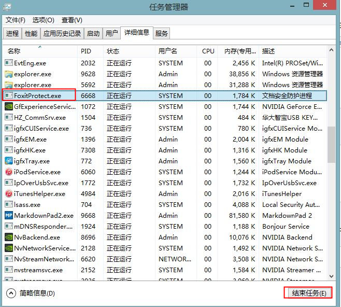Viewport: 341px width, 307px height.
Task: Click the iPodService.exe music icon
Action: pyautogui.click(x=9, y=172)
